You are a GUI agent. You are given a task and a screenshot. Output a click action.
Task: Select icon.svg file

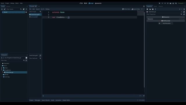pos(7,77)
